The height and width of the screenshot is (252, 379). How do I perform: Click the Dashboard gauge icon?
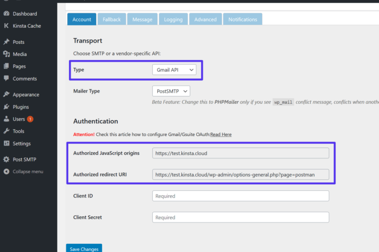pyautogui.click(x=7, y=13)
